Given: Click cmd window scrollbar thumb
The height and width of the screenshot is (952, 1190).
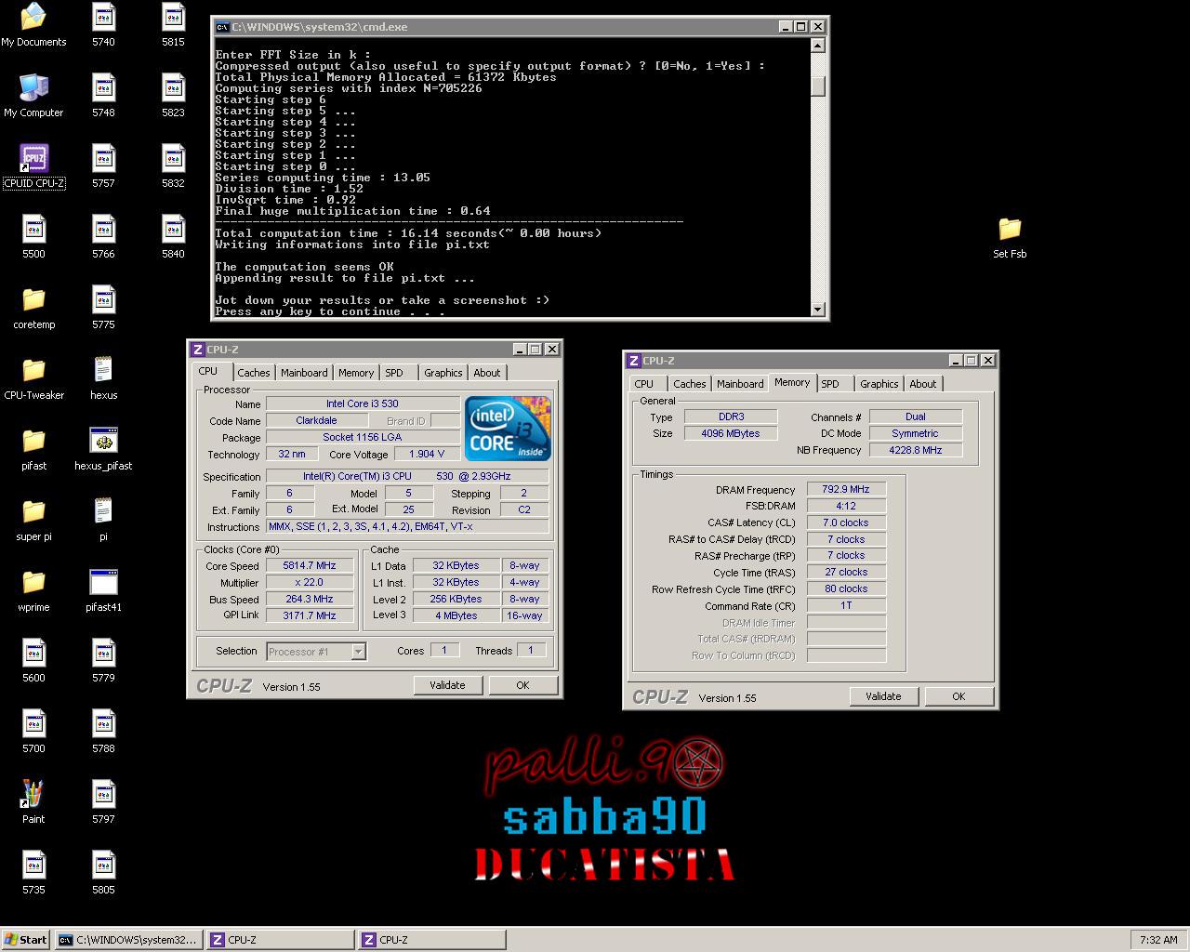Looking at the screenshot, I should point(817,86).
